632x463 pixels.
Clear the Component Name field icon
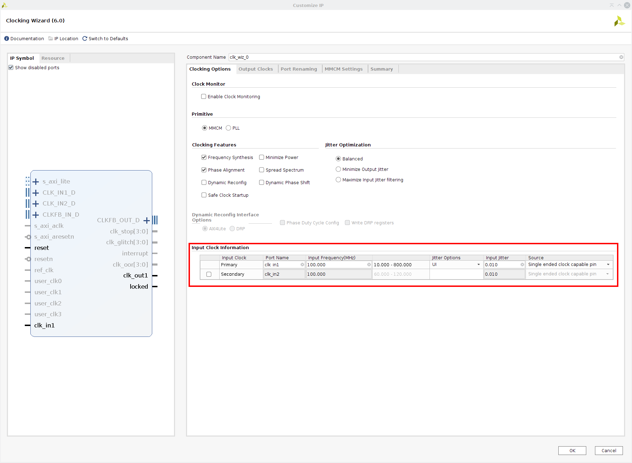click(x=621, y=57)
